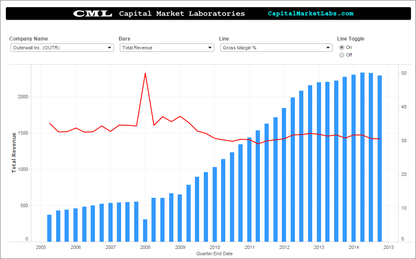Click the vertical Total Revenue axis title
This screenshot has width=416, height=259.
pos(14,153)
